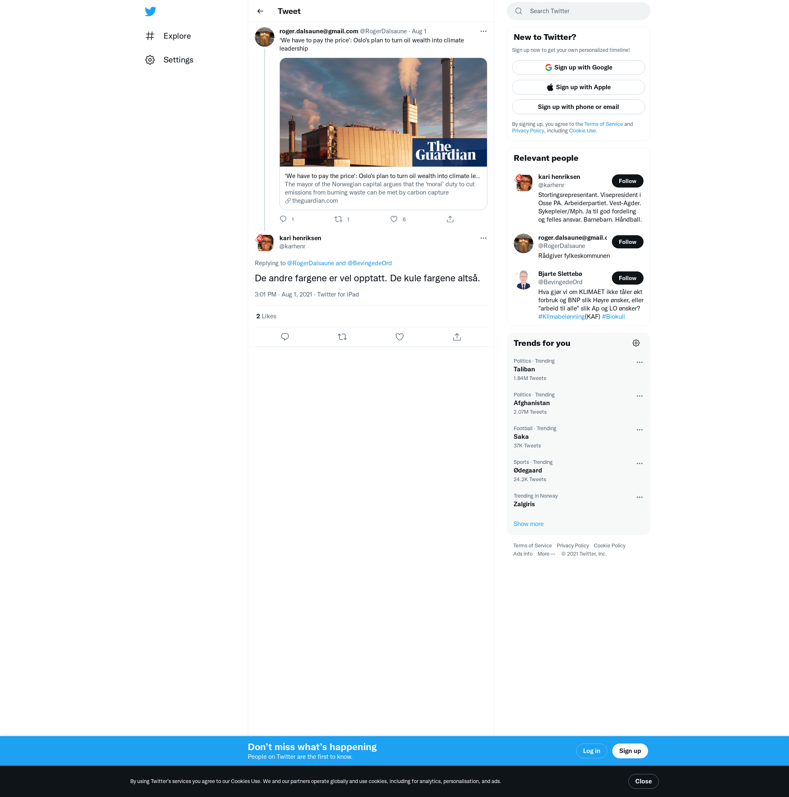
Task: Follow roger.dalsaune@gmail.com account
Action: (627, 242)
